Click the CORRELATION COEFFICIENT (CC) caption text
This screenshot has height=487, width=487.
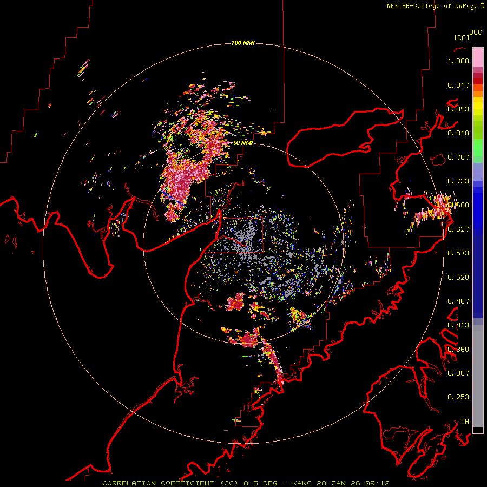coord(170,483)
